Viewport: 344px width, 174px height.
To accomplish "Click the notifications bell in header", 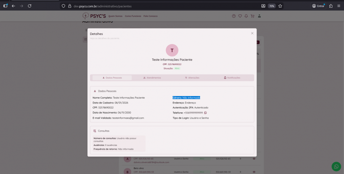I will (246, 16).
